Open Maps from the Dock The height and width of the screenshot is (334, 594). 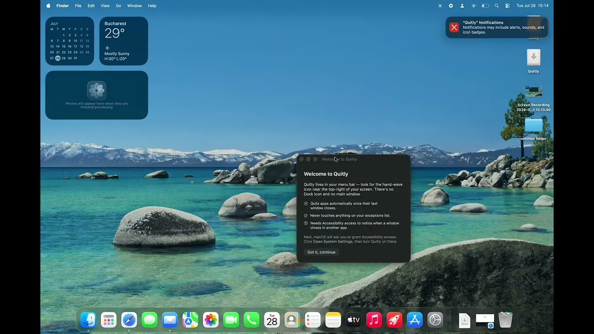(x=190, y=320)
